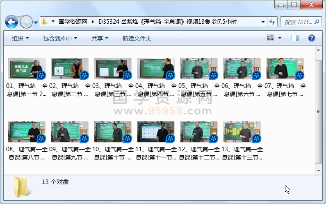The height and width of the screenshot is (204, 326).
Task: Click file name 03、理气篇—全息课[第三节
Action: [113, 90]
